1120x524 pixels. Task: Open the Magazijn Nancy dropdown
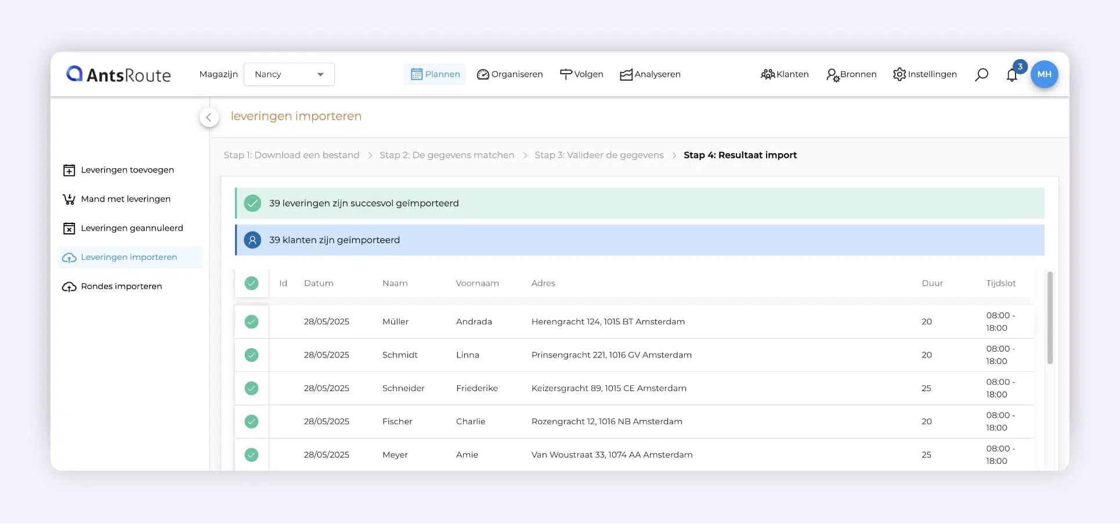(289, 74)
